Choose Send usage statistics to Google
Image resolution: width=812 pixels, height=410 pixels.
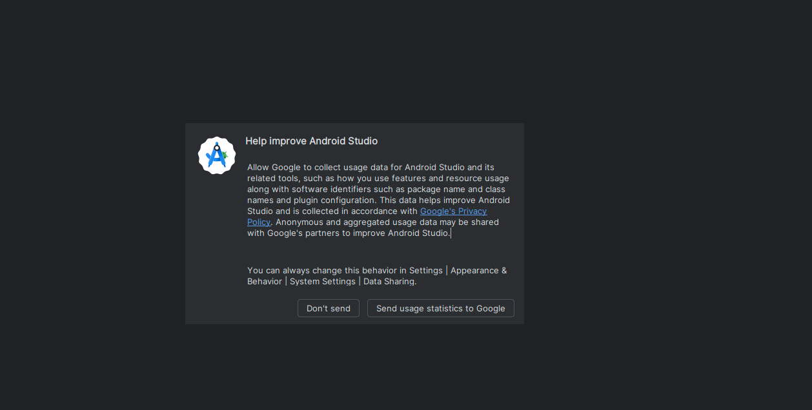440,308
